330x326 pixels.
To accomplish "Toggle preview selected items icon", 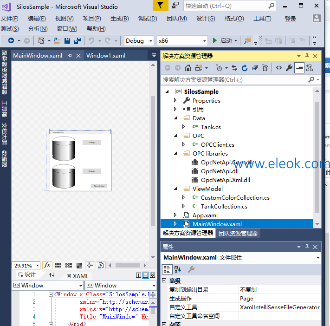I will 299,68.
